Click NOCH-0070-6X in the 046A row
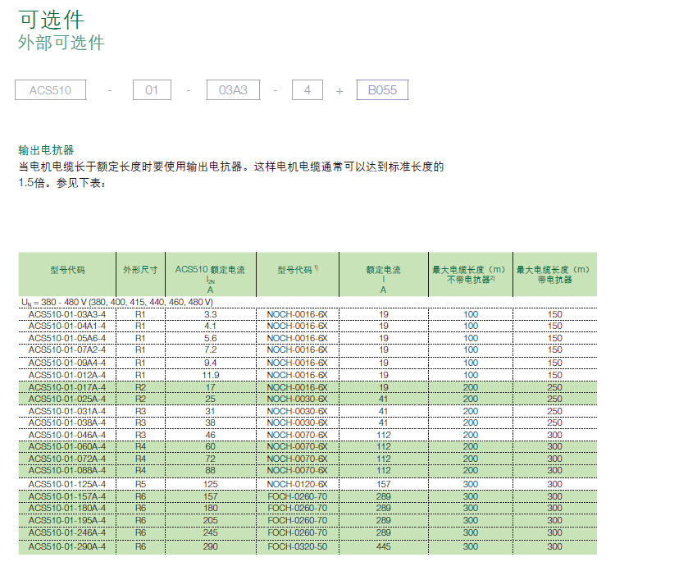This screenshot has height=571, width=697. [x=298, y=435]
